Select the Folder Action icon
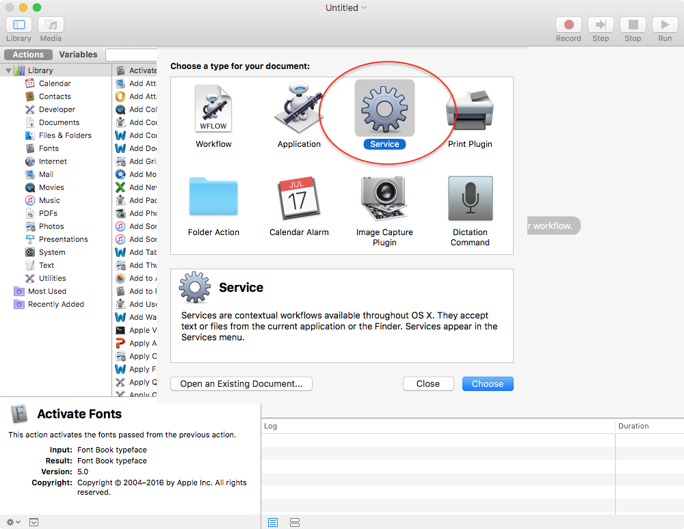 click(x=213, y=196)
